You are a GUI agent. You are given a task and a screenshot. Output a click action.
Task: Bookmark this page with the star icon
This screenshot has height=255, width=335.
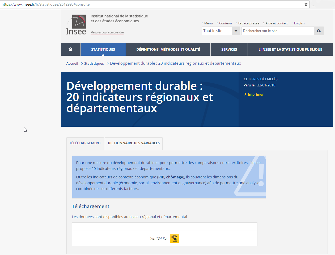pos(306,4)
